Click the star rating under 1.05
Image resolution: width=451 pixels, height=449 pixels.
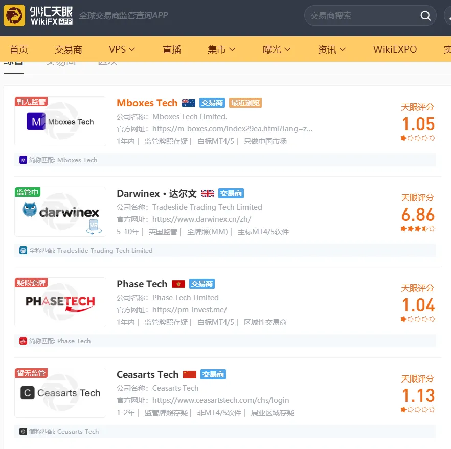coord(418,138)
